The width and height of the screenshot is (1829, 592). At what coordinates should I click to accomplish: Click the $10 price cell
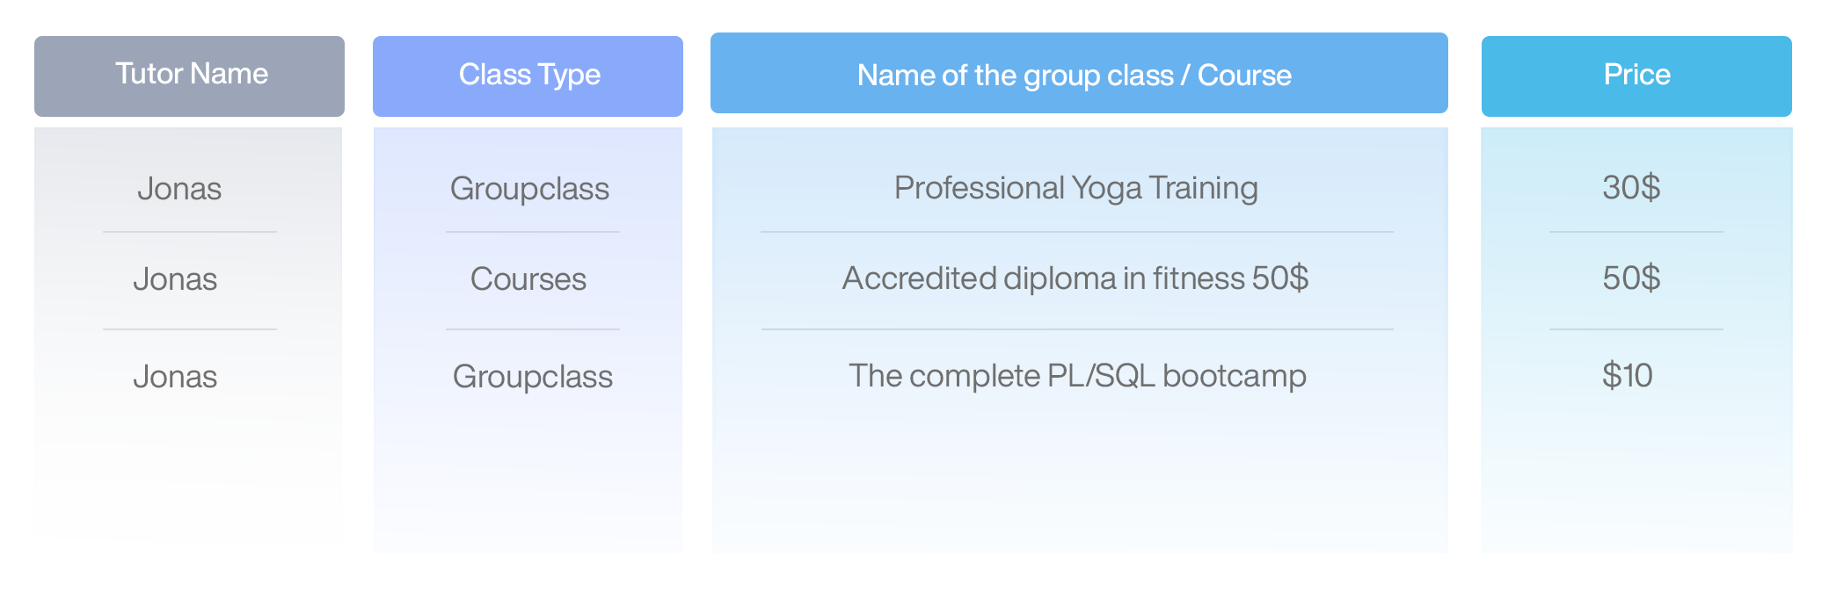pyautogui.click(x=1627, y=376)
